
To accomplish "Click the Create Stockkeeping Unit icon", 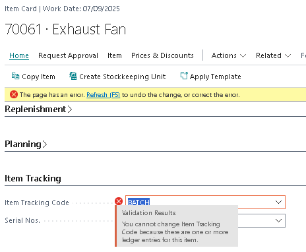I will pyautogui.click(x=73, y=76).
